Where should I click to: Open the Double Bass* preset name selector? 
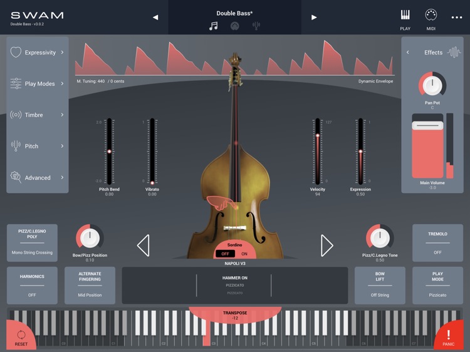(235, 13)
